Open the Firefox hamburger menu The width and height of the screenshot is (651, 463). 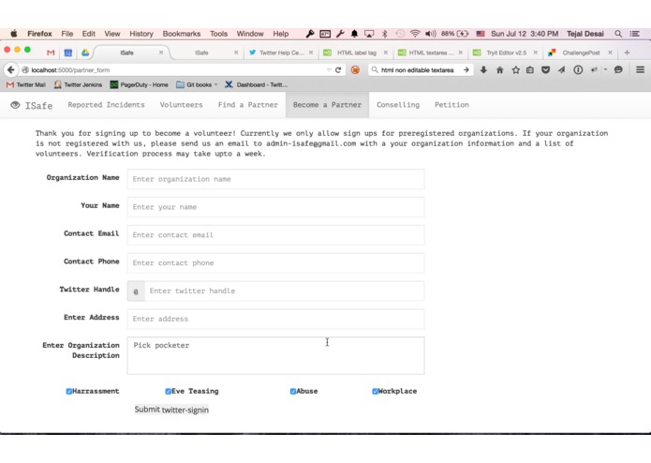click(640, 69)
